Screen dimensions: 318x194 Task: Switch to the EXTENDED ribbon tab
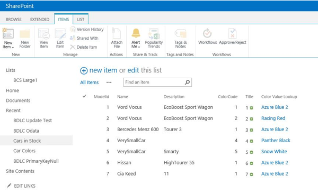(x=40, y=20)
